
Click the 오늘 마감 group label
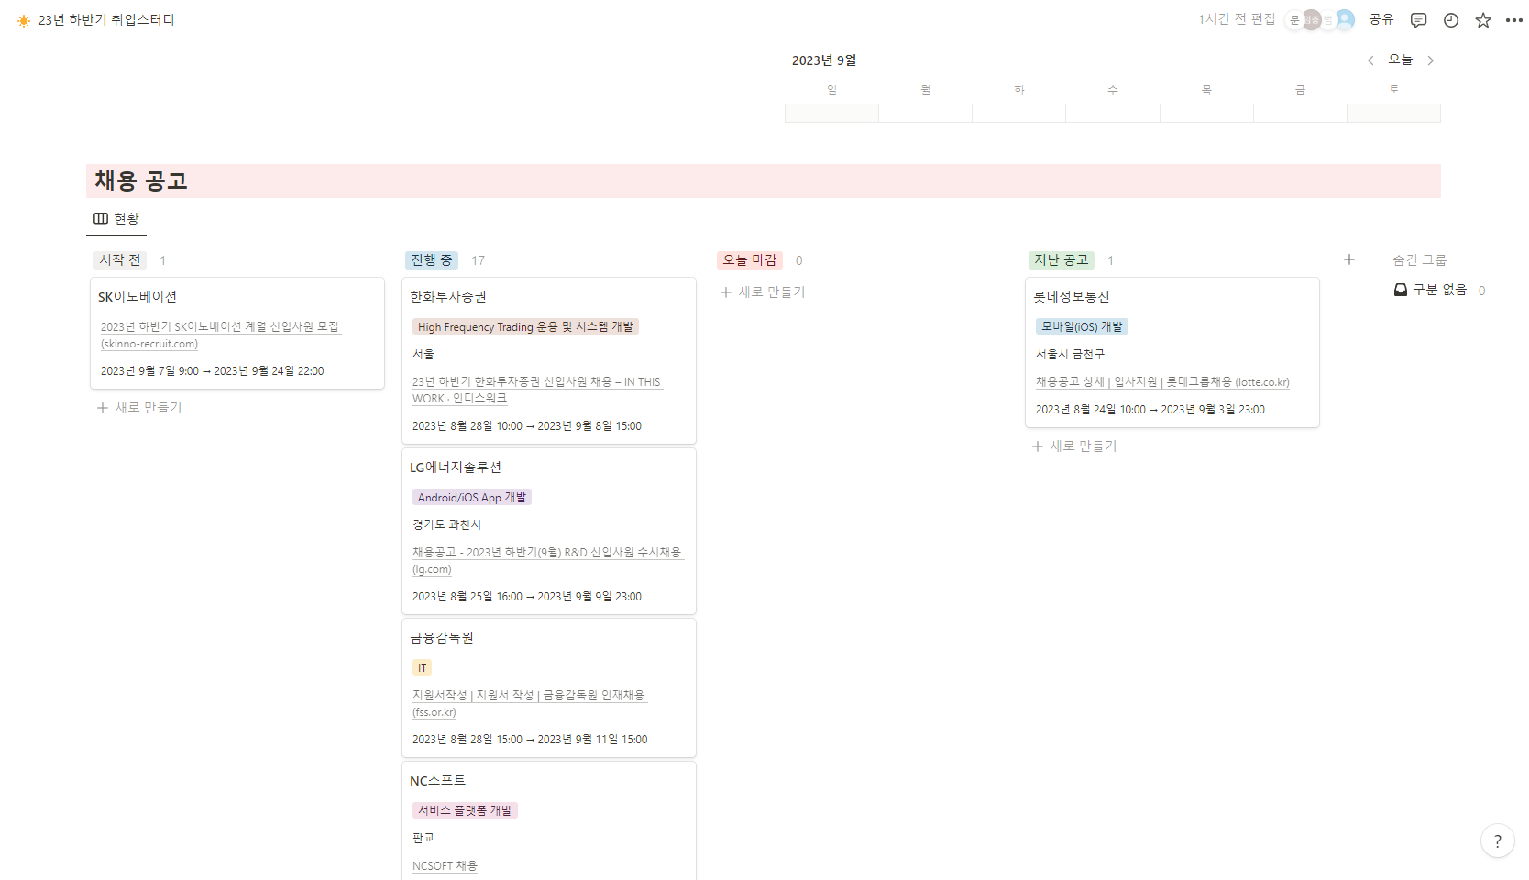point(750,260)
